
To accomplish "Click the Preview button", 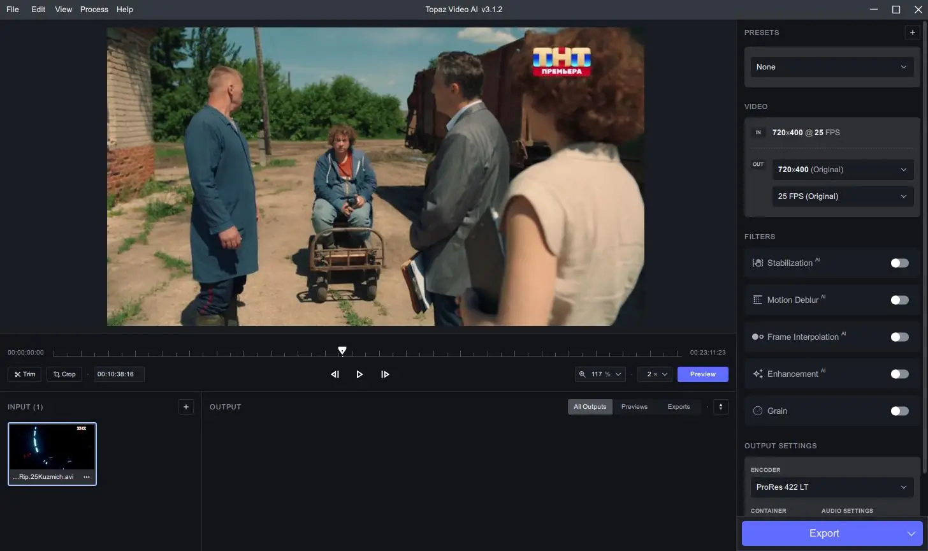I will 703,374.
